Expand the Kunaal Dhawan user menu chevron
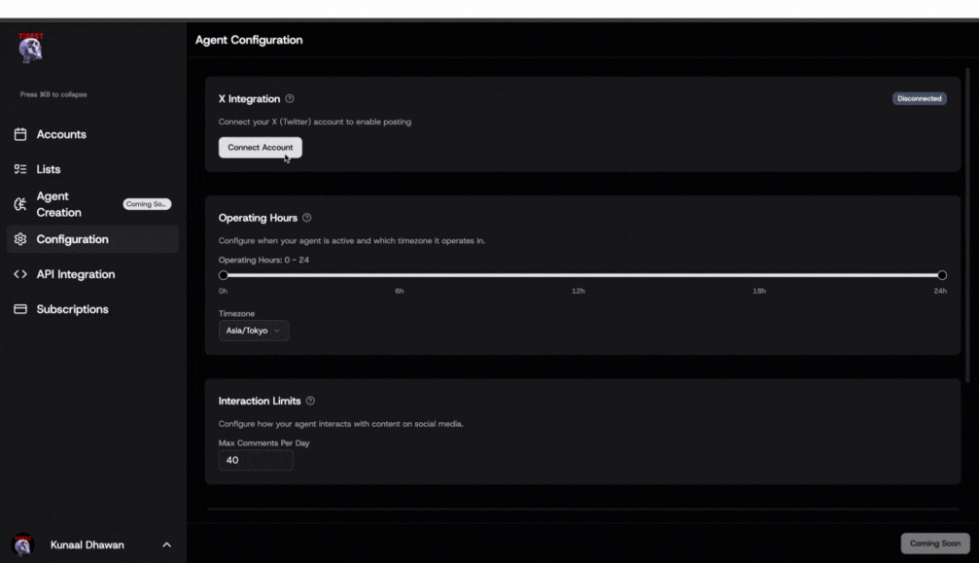Image resolution: width=979 pixels, height=563 pixels. (166, 545)
